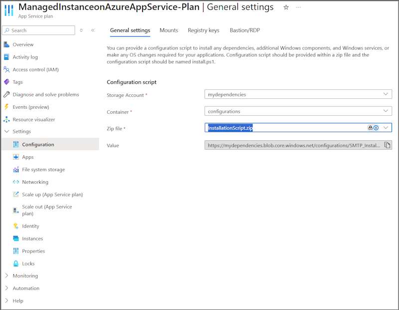Viewport: 399px width, 310px height.
Task: Click the Locks padlock icon
Action: coord(16,264)
